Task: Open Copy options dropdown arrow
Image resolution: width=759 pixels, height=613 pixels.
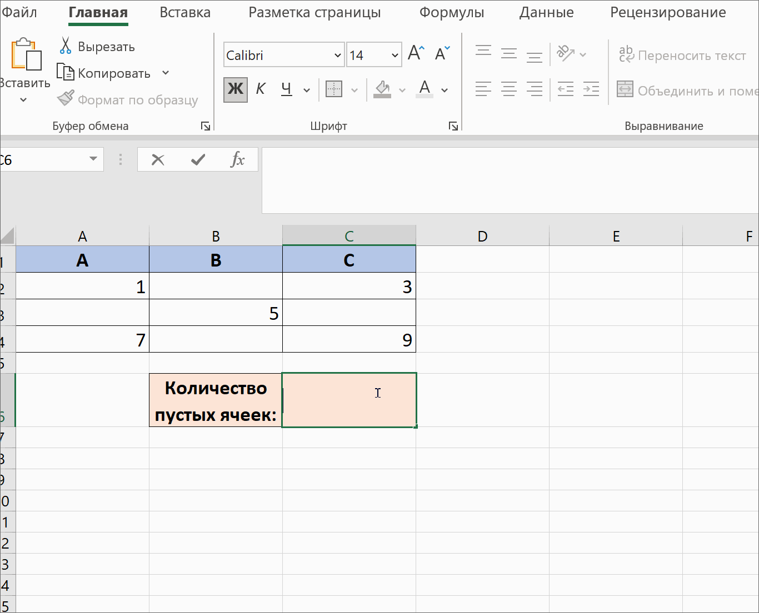Action: (x=166, y=73)
